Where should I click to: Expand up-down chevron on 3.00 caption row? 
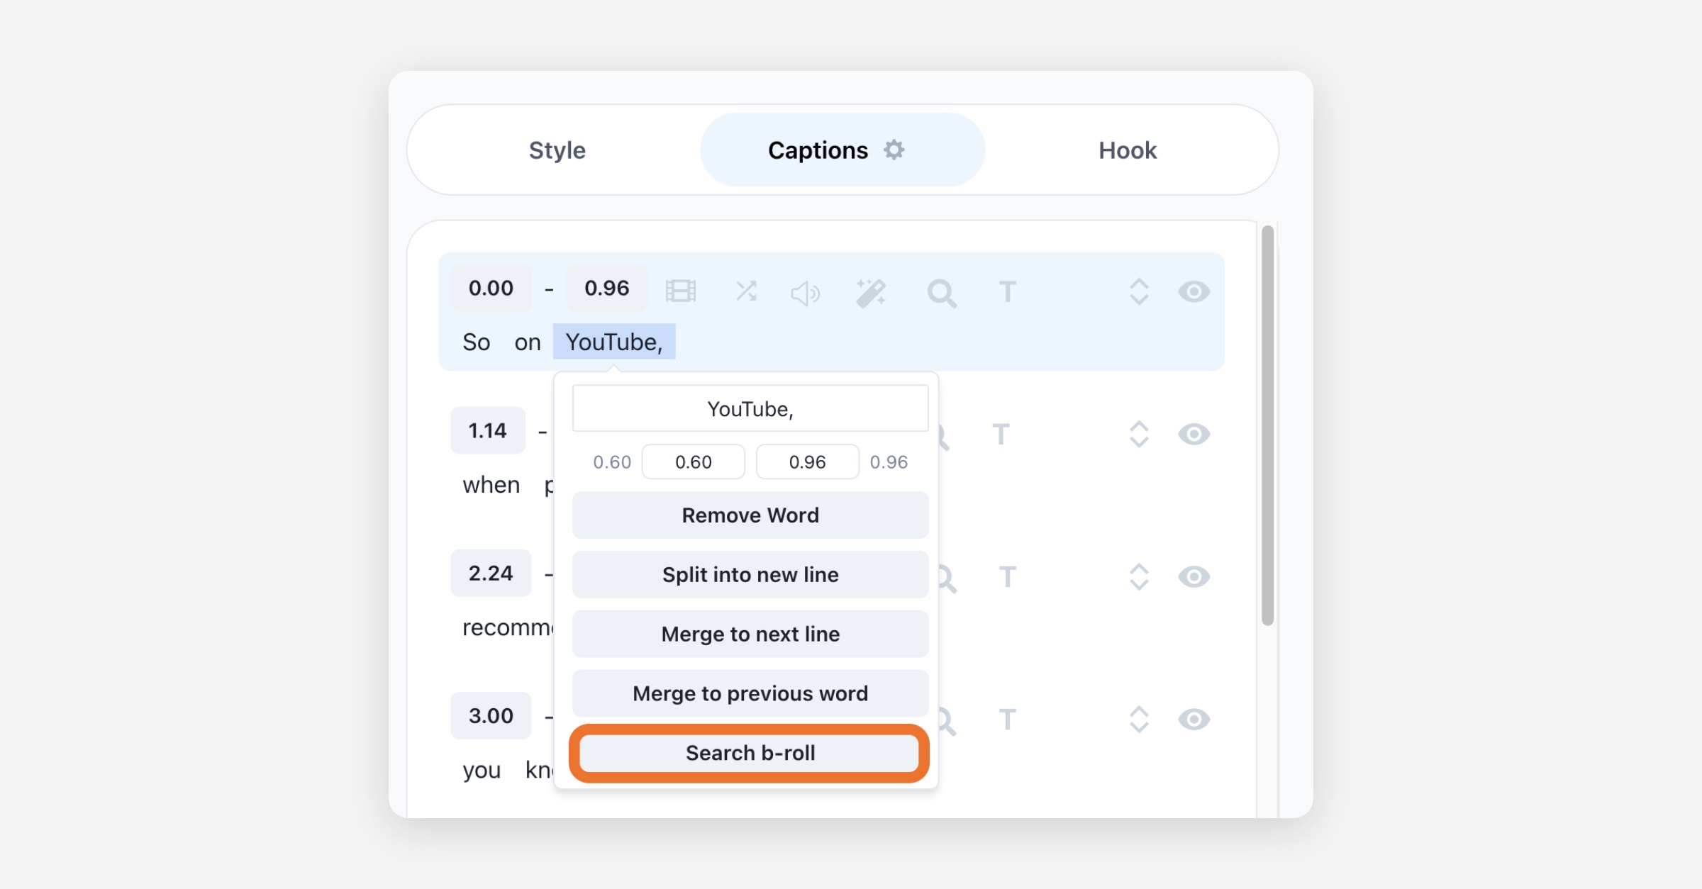click(x=1139, y=719)
